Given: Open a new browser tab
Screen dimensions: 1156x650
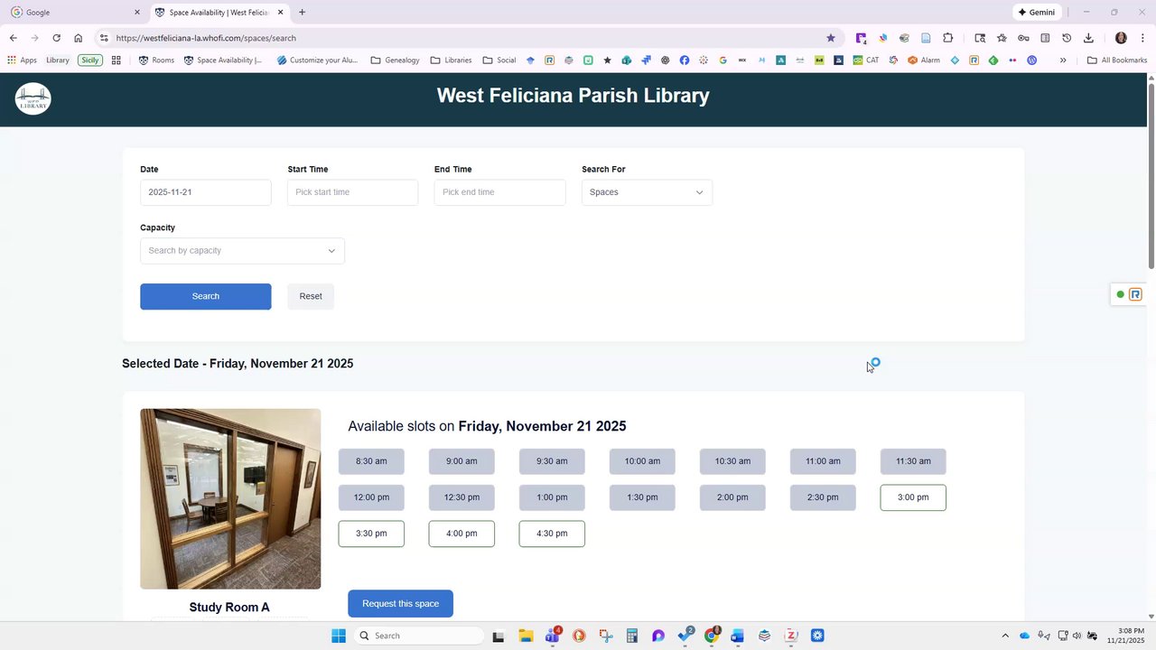Looking at the screenshot, I should pyautogui.click(x=302, y=13).
